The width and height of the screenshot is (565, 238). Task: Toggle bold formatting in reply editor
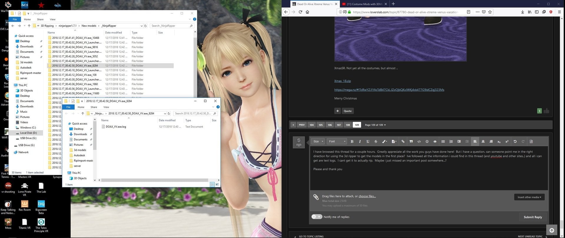click(x=352, y=142)
